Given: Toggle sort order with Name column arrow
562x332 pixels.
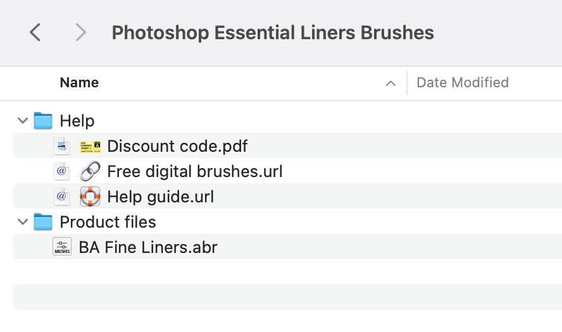Looking at the screenshot, I should 390,83.
